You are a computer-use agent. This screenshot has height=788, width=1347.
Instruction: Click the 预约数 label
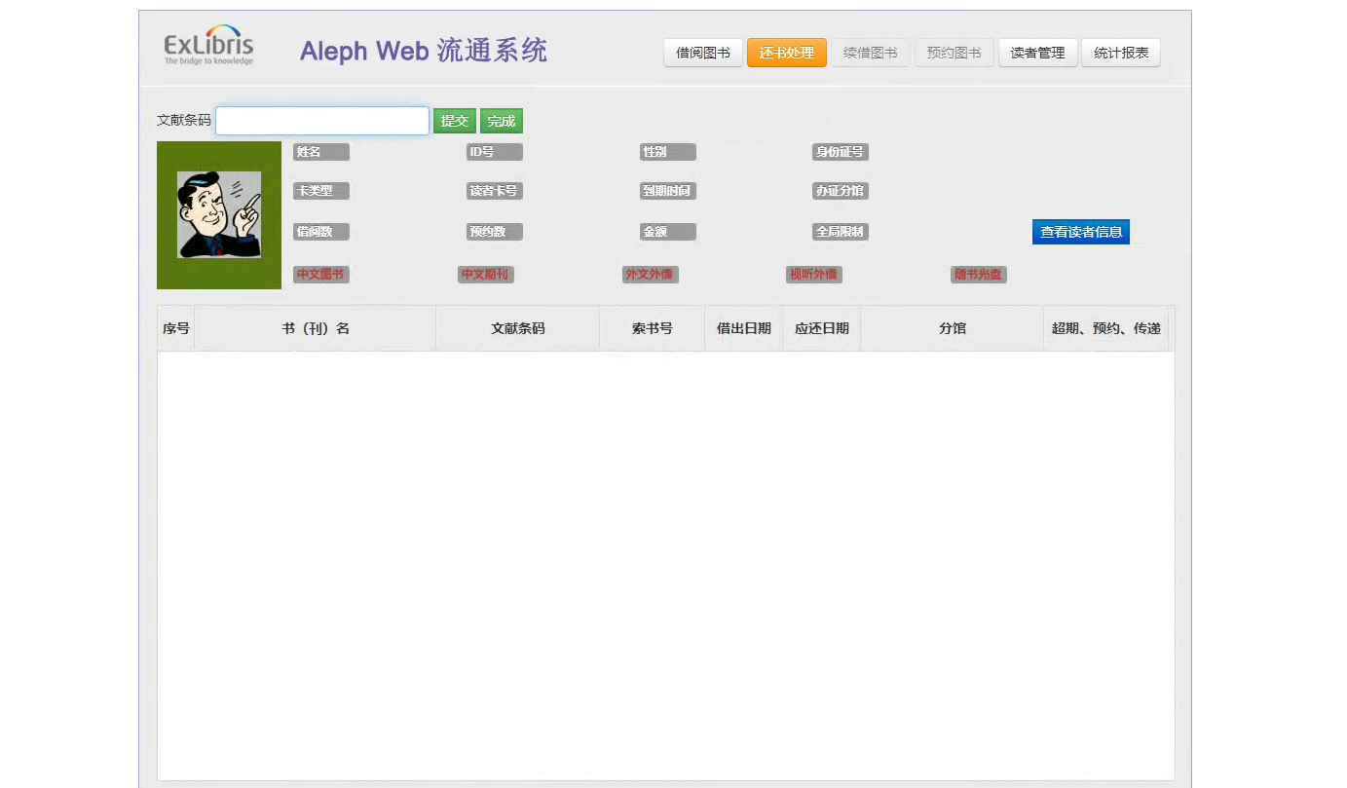pyautogui.click(x=495, y=232)
